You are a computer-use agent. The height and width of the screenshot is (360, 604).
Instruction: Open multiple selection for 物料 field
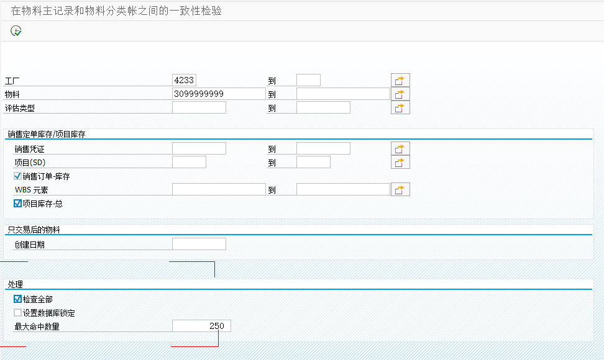(400, 93)
